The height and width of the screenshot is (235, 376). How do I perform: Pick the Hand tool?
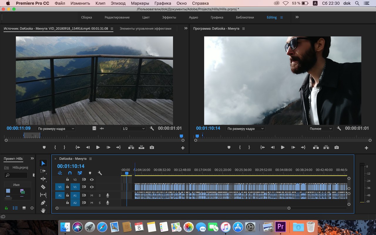click(x=43, y=210)
